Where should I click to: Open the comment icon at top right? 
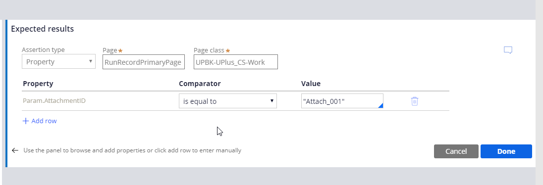pos(508,50)
